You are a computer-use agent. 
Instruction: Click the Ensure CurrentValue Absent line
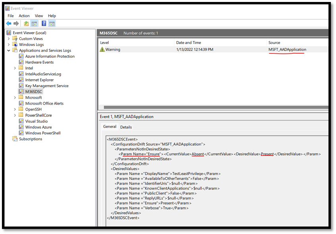coord(220,154)
